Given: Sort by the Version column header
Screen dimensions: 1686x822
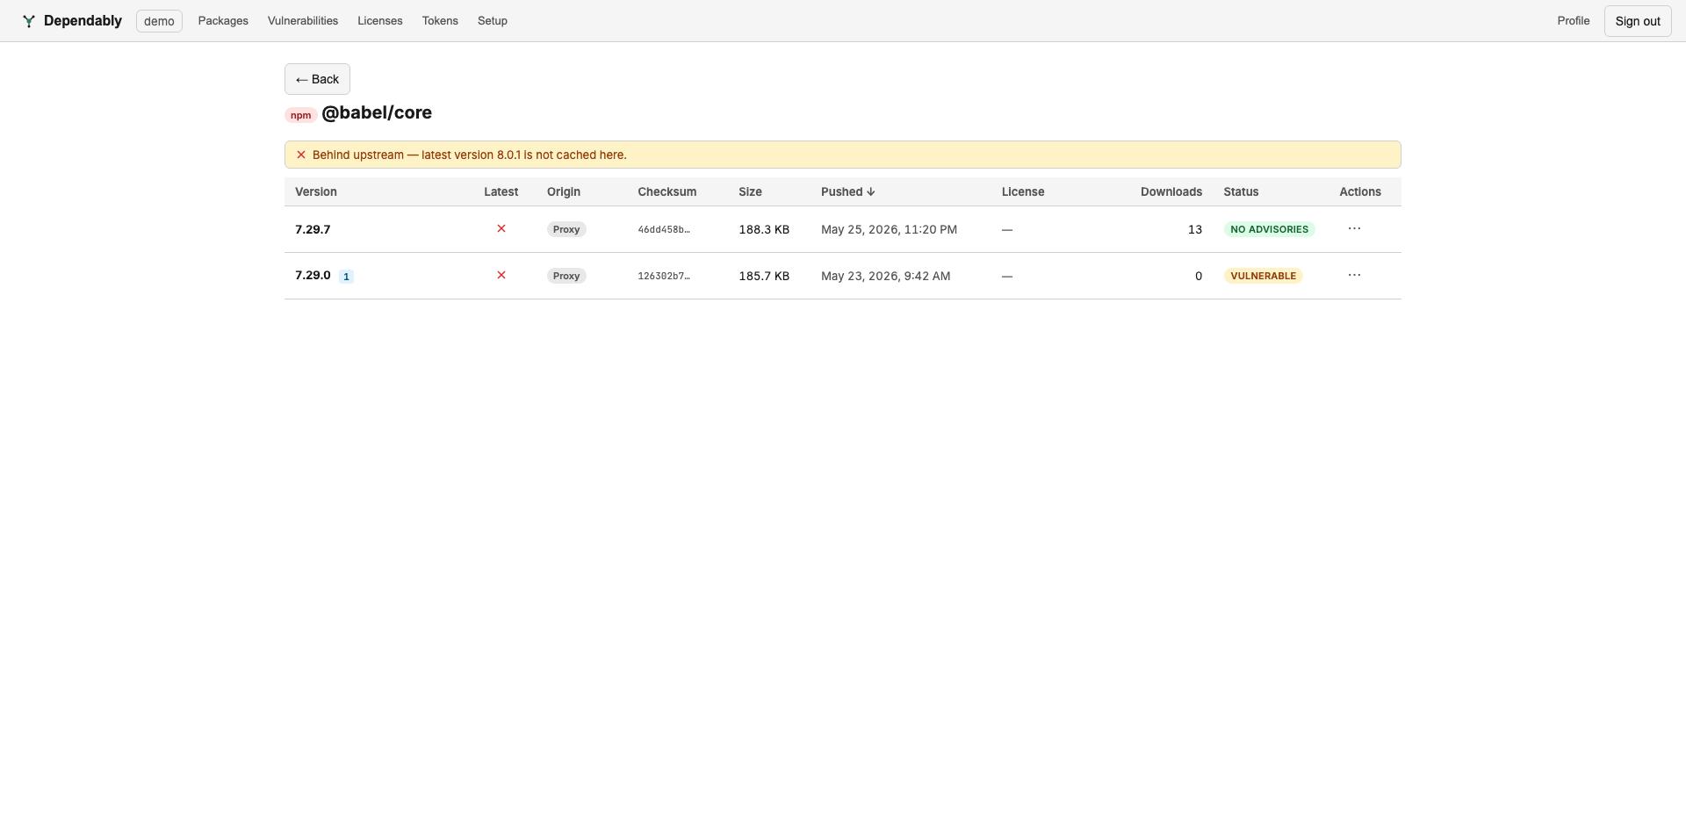Looking at the screenshot, I should click(316, 191).
